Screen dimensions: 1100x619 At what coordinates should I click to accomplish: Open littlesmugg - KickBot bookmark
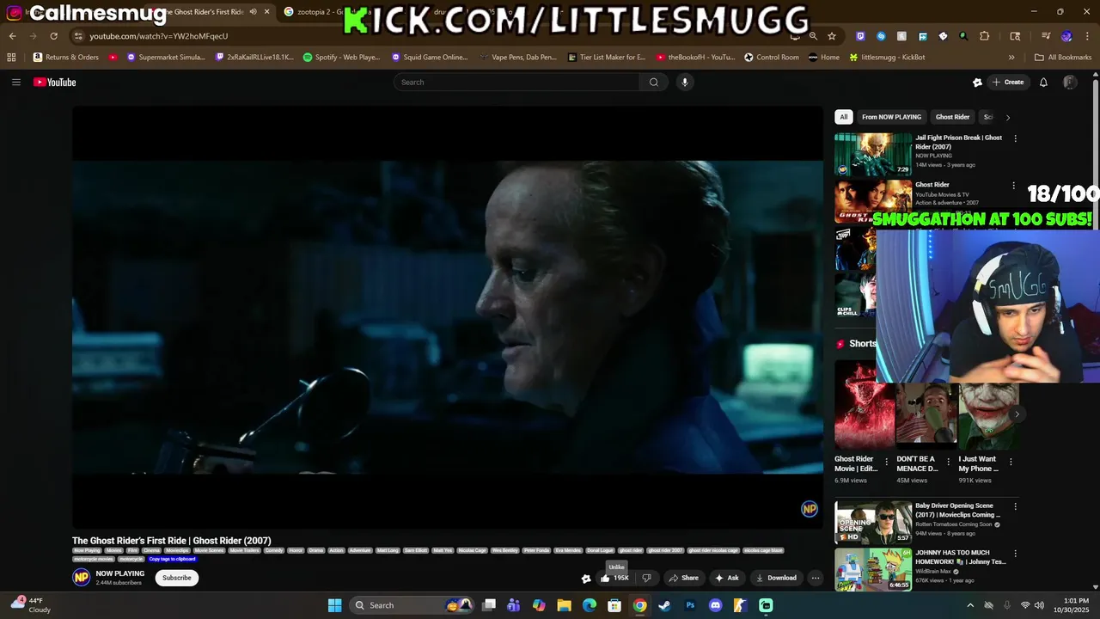pyautogui.click(x=887, y=58)
